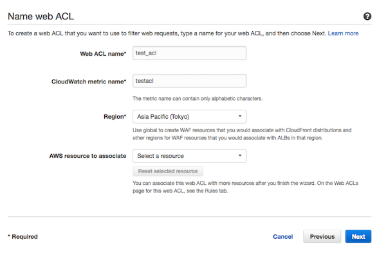This screenshot has height=258, width=386.
Task: Click the CloudWatch metric name label
Action: [89, 82]
